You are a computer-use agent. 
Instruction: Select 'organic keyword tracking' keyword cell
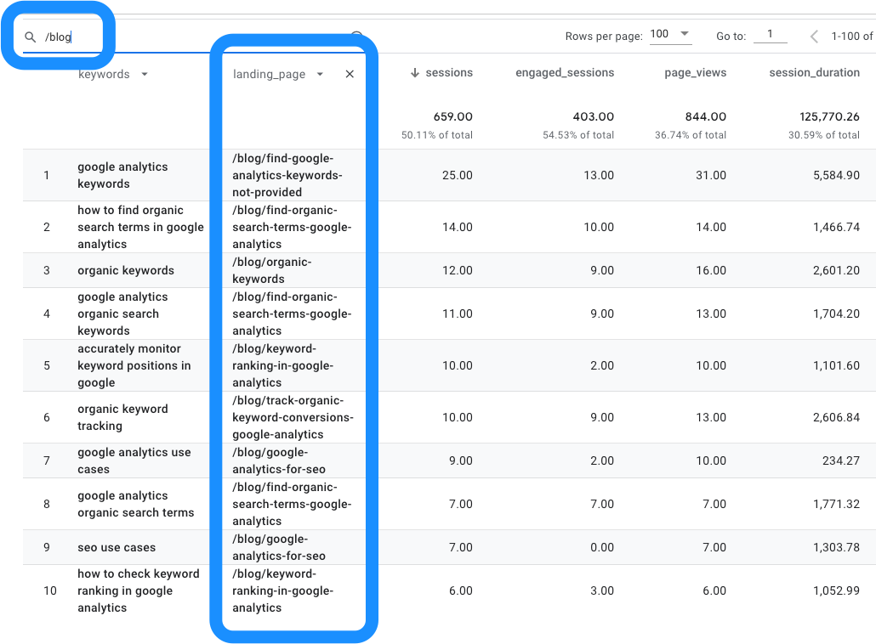[x=122, y=417]
